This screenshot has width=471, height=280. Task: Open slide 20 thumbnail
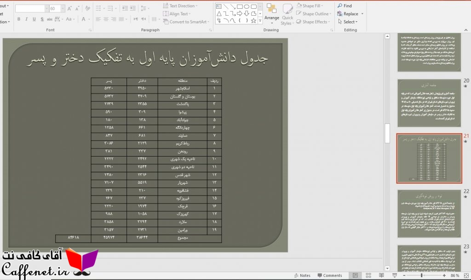tap(429, 103)
